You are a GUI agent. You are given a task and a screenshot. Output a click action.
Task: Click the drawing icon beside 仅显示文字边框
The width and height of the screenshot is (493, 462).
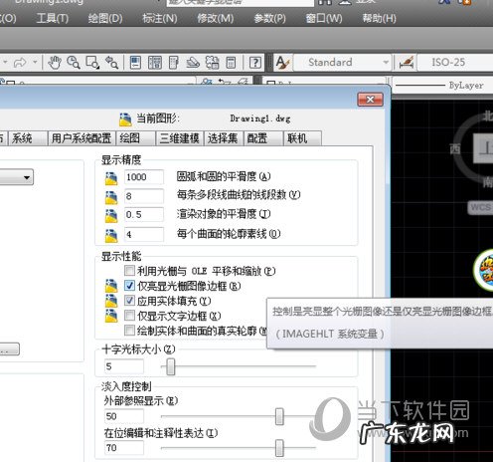click(x=111, y=316)
